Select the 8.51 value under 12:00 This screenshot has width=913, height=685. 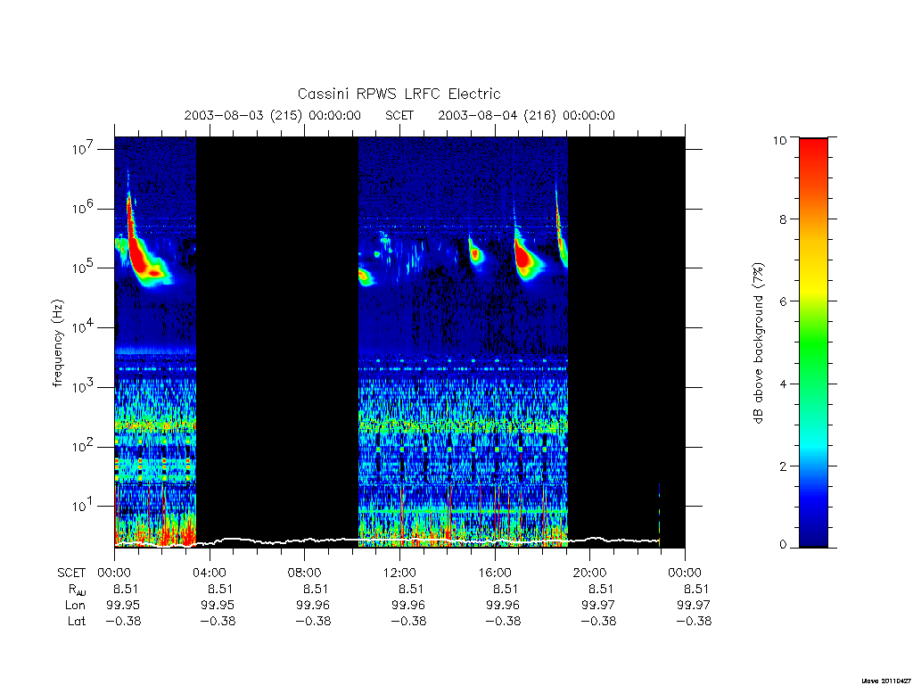[410, 589]
